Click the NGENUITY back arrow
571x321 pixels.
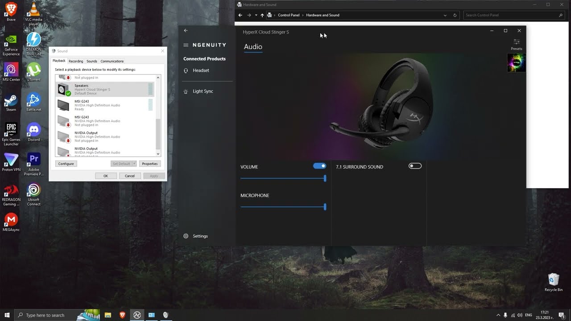pos(186,30)
